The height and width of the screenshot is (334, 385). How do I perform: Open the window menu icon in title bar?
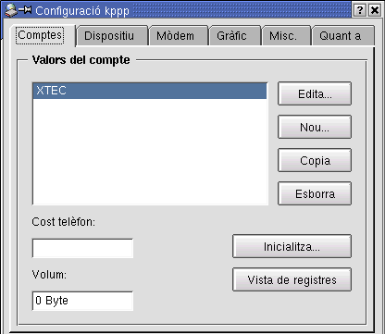10,10
